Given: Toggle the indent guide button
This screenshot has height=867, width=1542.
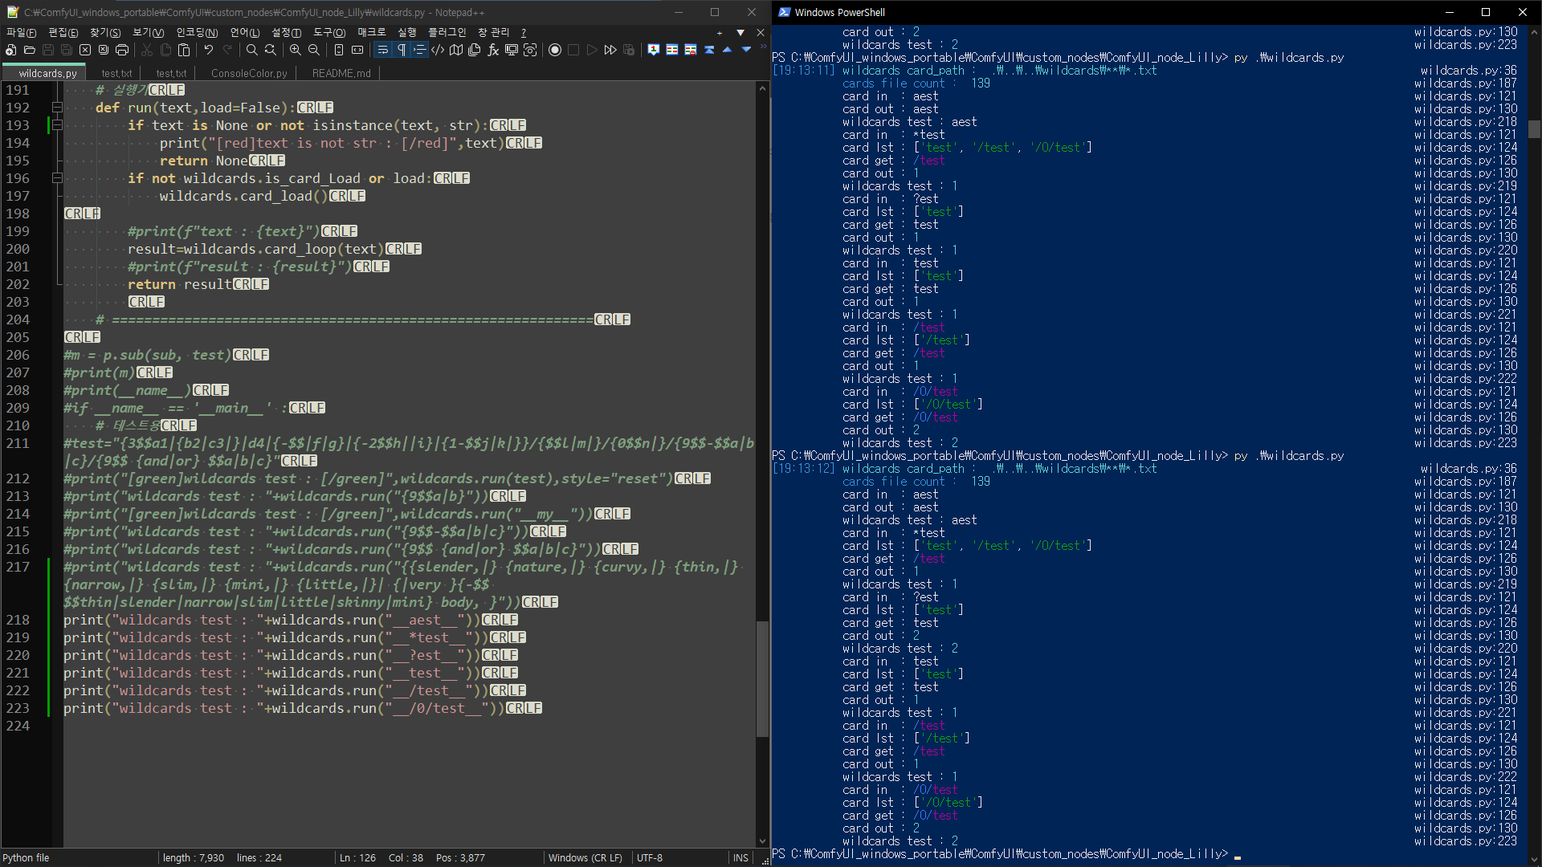Looking at the screenshot, I should pyautogui.click(x=420, y=50).
